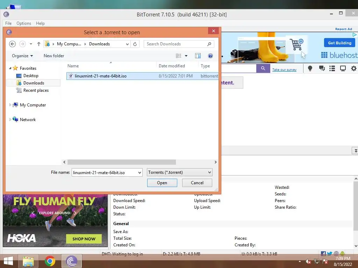Select Desktop in Favorites

click(31, 76)
